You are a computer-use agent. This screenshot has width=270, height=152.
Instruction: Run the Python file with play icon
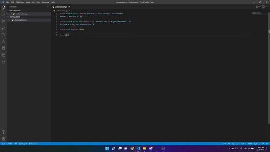point(257,7)
